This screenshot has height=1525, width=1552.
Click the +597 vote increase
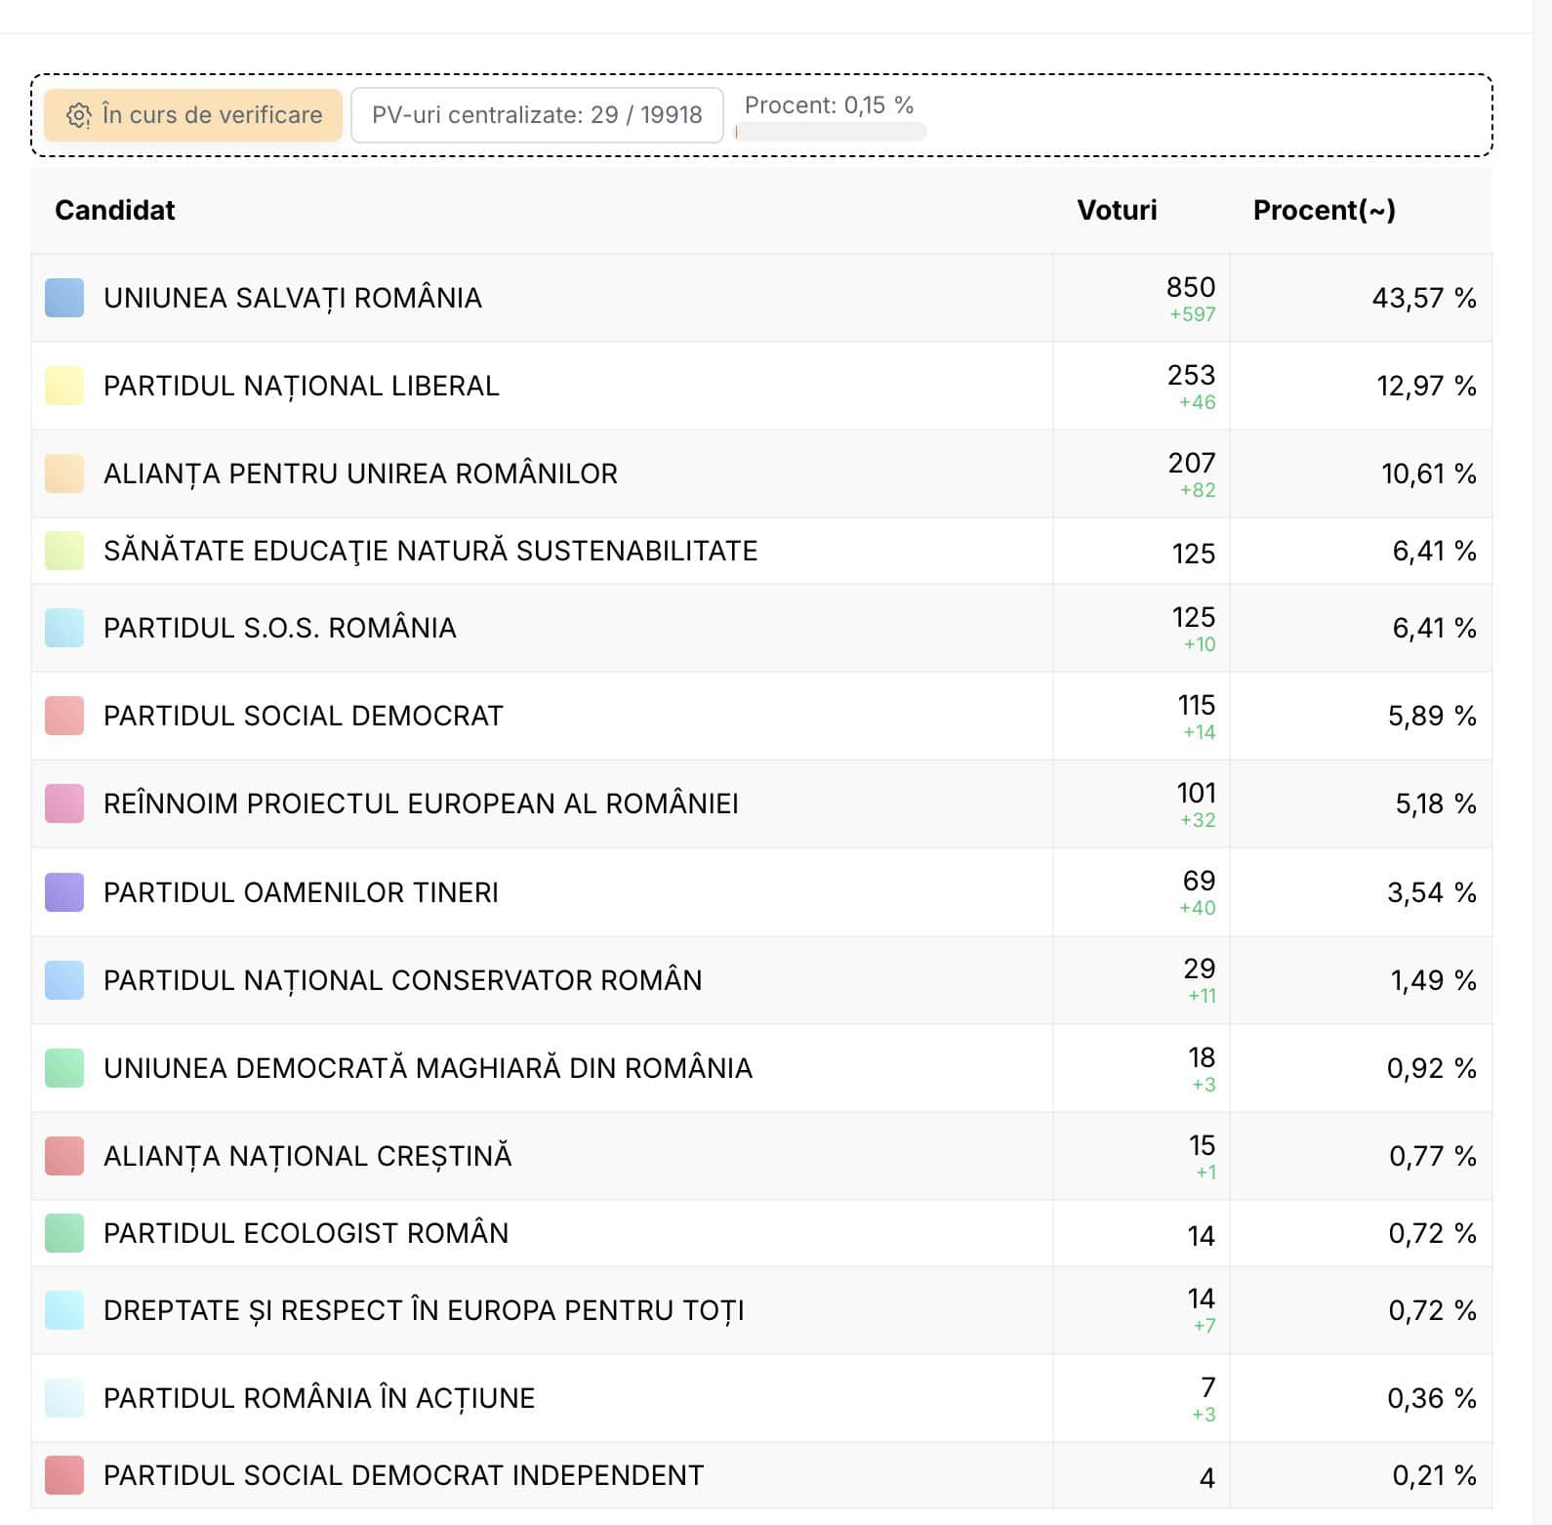[1193, 314]
